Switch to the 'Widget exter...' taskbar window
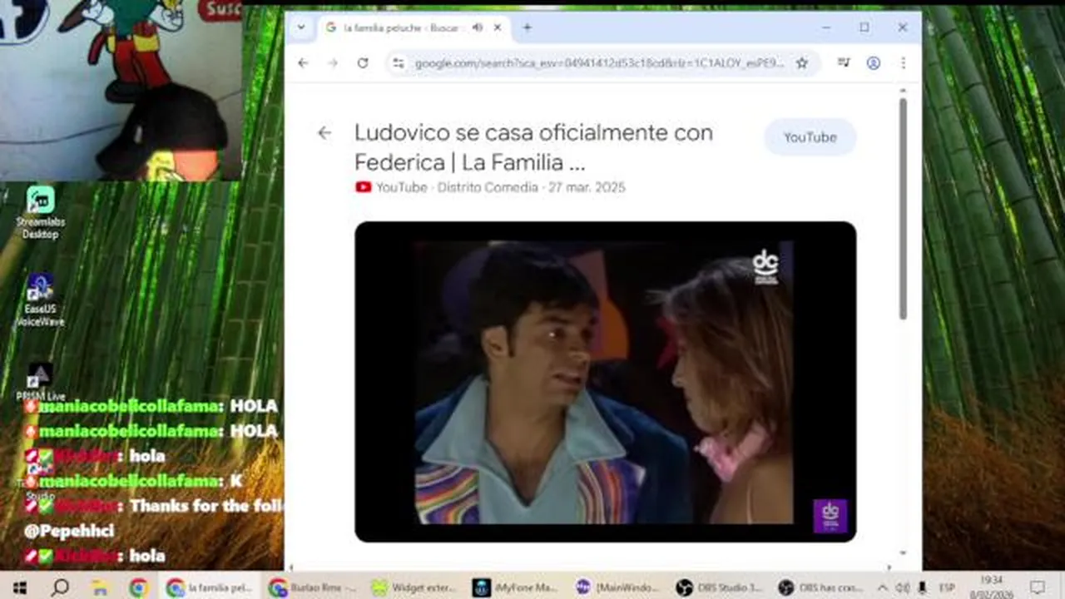Viewport: 1065px width, 599px height. pos(414,587)
